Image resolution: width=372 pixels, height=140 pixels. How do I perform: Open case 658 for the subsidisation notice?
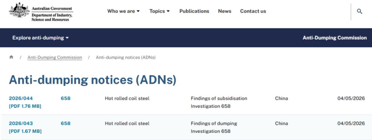(66, 98)
